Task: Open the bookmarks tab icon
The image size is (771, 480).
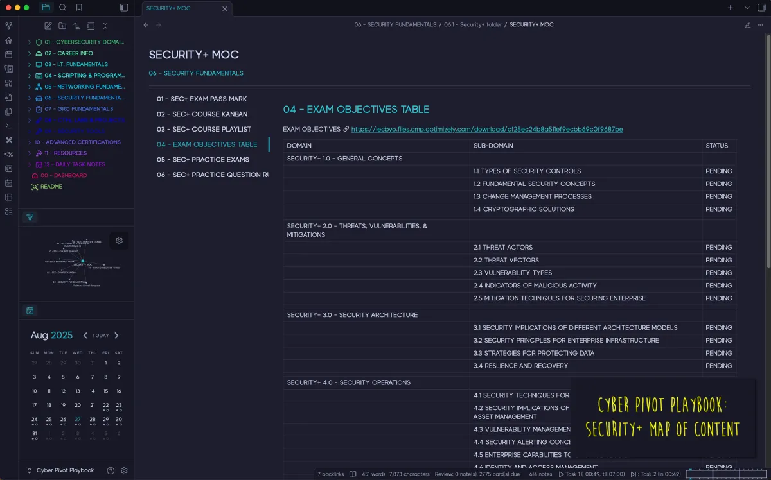Action: tap(79, 8)
